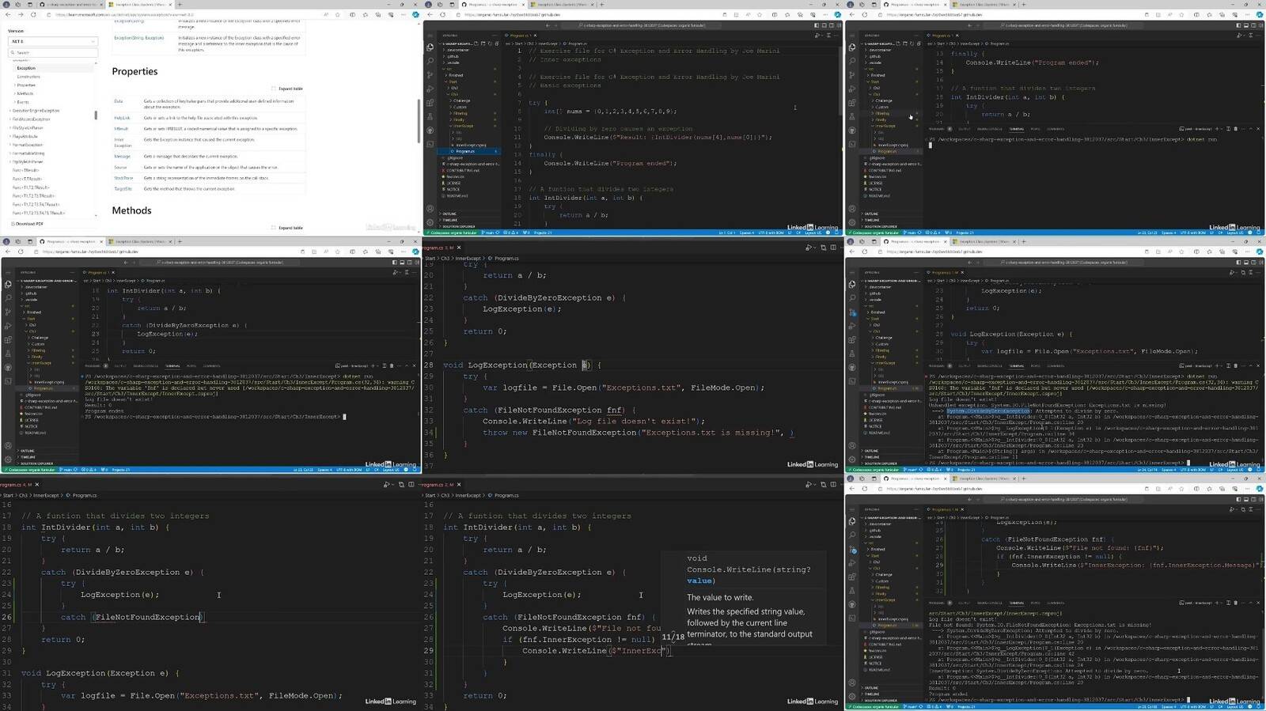Open the .NET 8 version dropdown
The height and width of the screenshot is (711, 1266).
coord(52,41)
